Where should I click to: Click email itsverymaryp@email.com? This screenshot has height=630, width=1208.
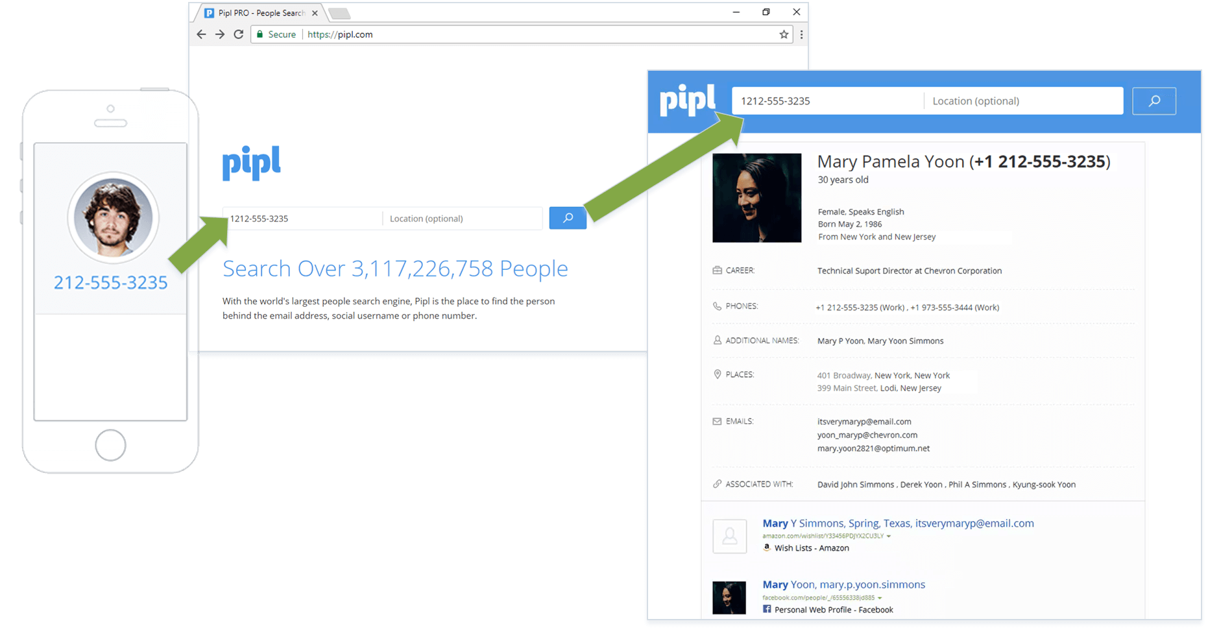(864, 422)
